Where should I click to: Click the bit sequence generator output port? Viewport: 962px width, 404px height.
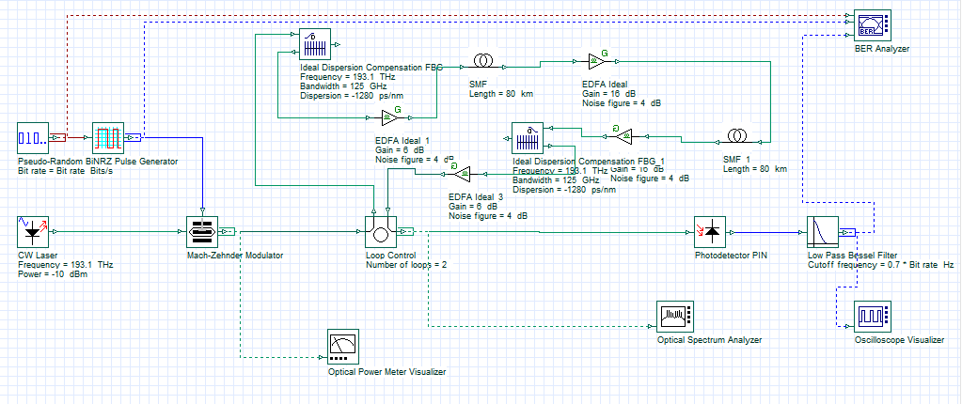58,138
